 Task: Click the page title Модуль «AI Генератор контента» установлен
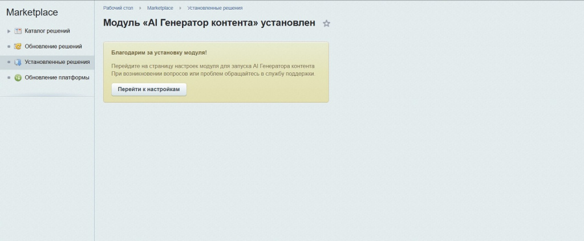[209, 23]
